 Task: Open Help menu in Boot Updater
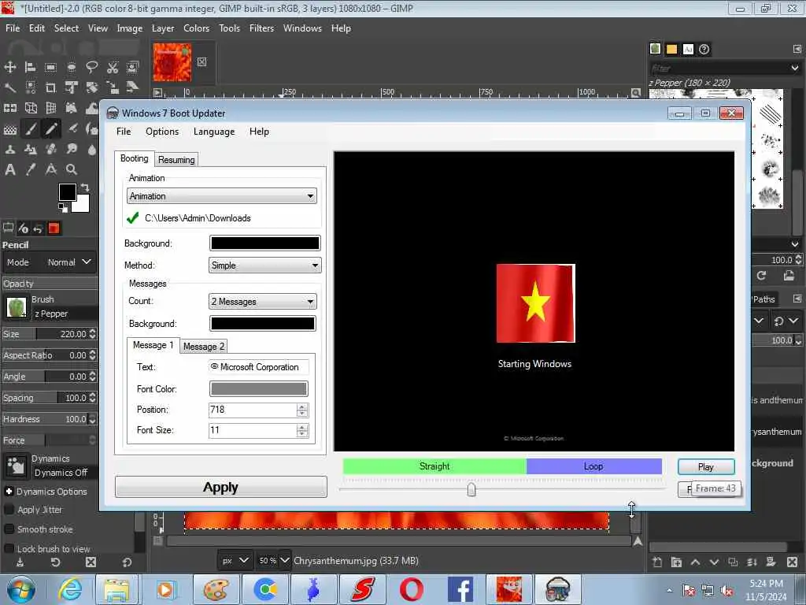(259, 132)
